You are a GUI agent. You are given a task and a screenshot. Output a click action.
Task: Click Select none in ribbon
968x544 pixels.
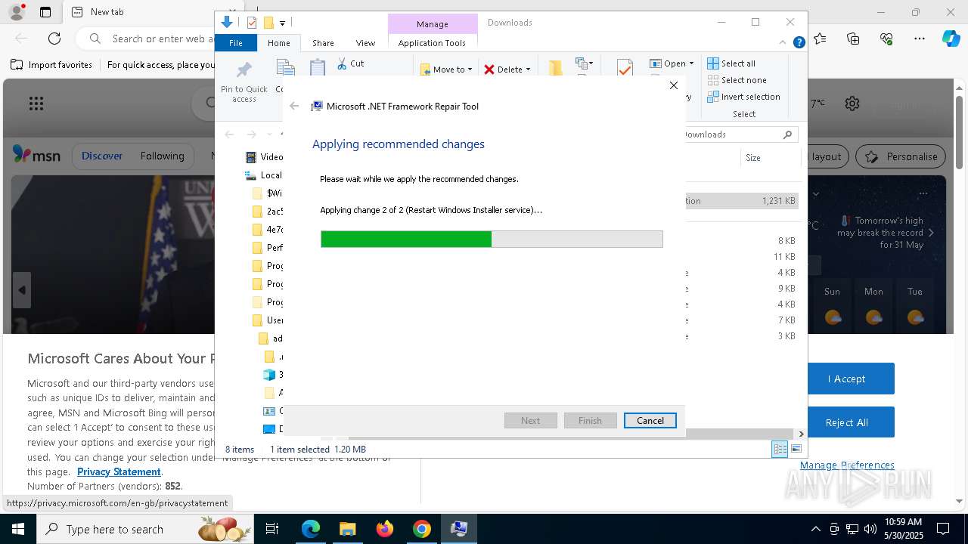point(737,80)
